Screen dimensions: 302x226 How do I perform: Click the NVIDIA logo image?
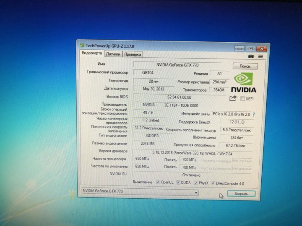(243, 82)
